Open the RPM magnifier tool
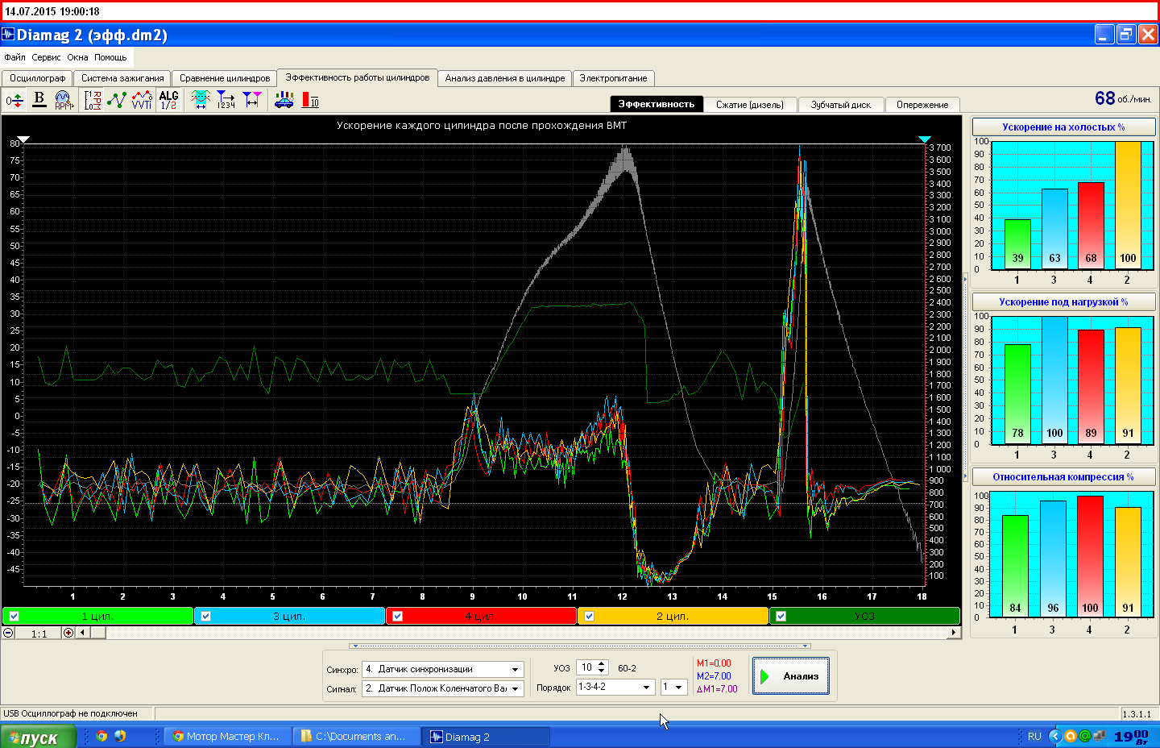 (64, 100)
